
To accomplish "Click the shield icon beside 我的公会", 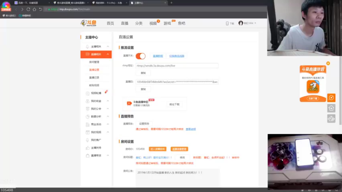I will point(88,109).
